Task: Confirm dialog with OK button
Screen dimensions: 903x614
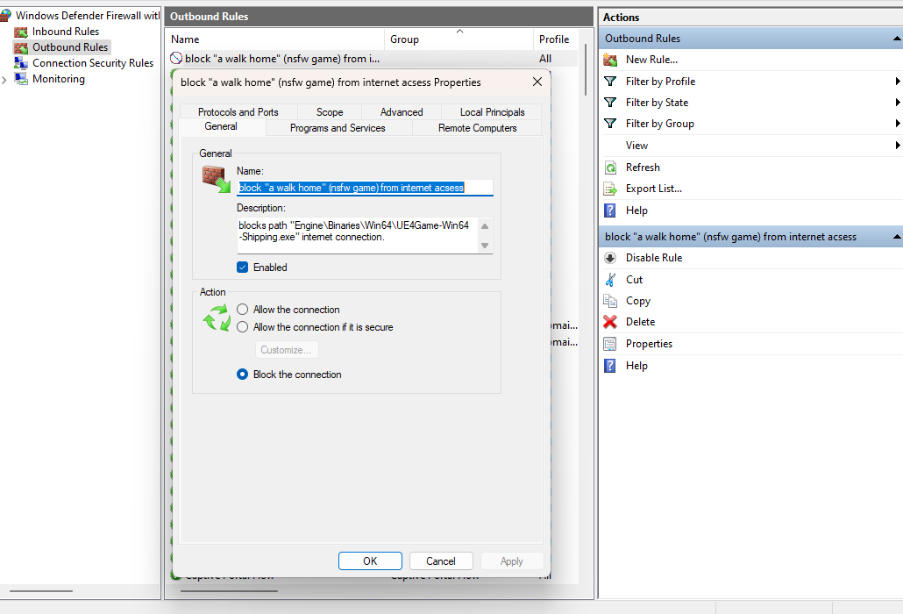Action: point(370,561)
